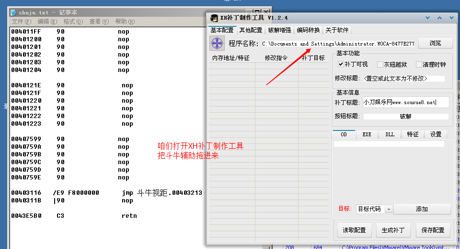Click address 00401204 in Notepad
This screenshot has height=249, width=460.
click(x=26, y=70)
